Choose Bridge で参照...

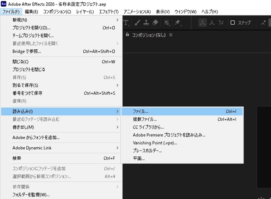coord(61,51)
